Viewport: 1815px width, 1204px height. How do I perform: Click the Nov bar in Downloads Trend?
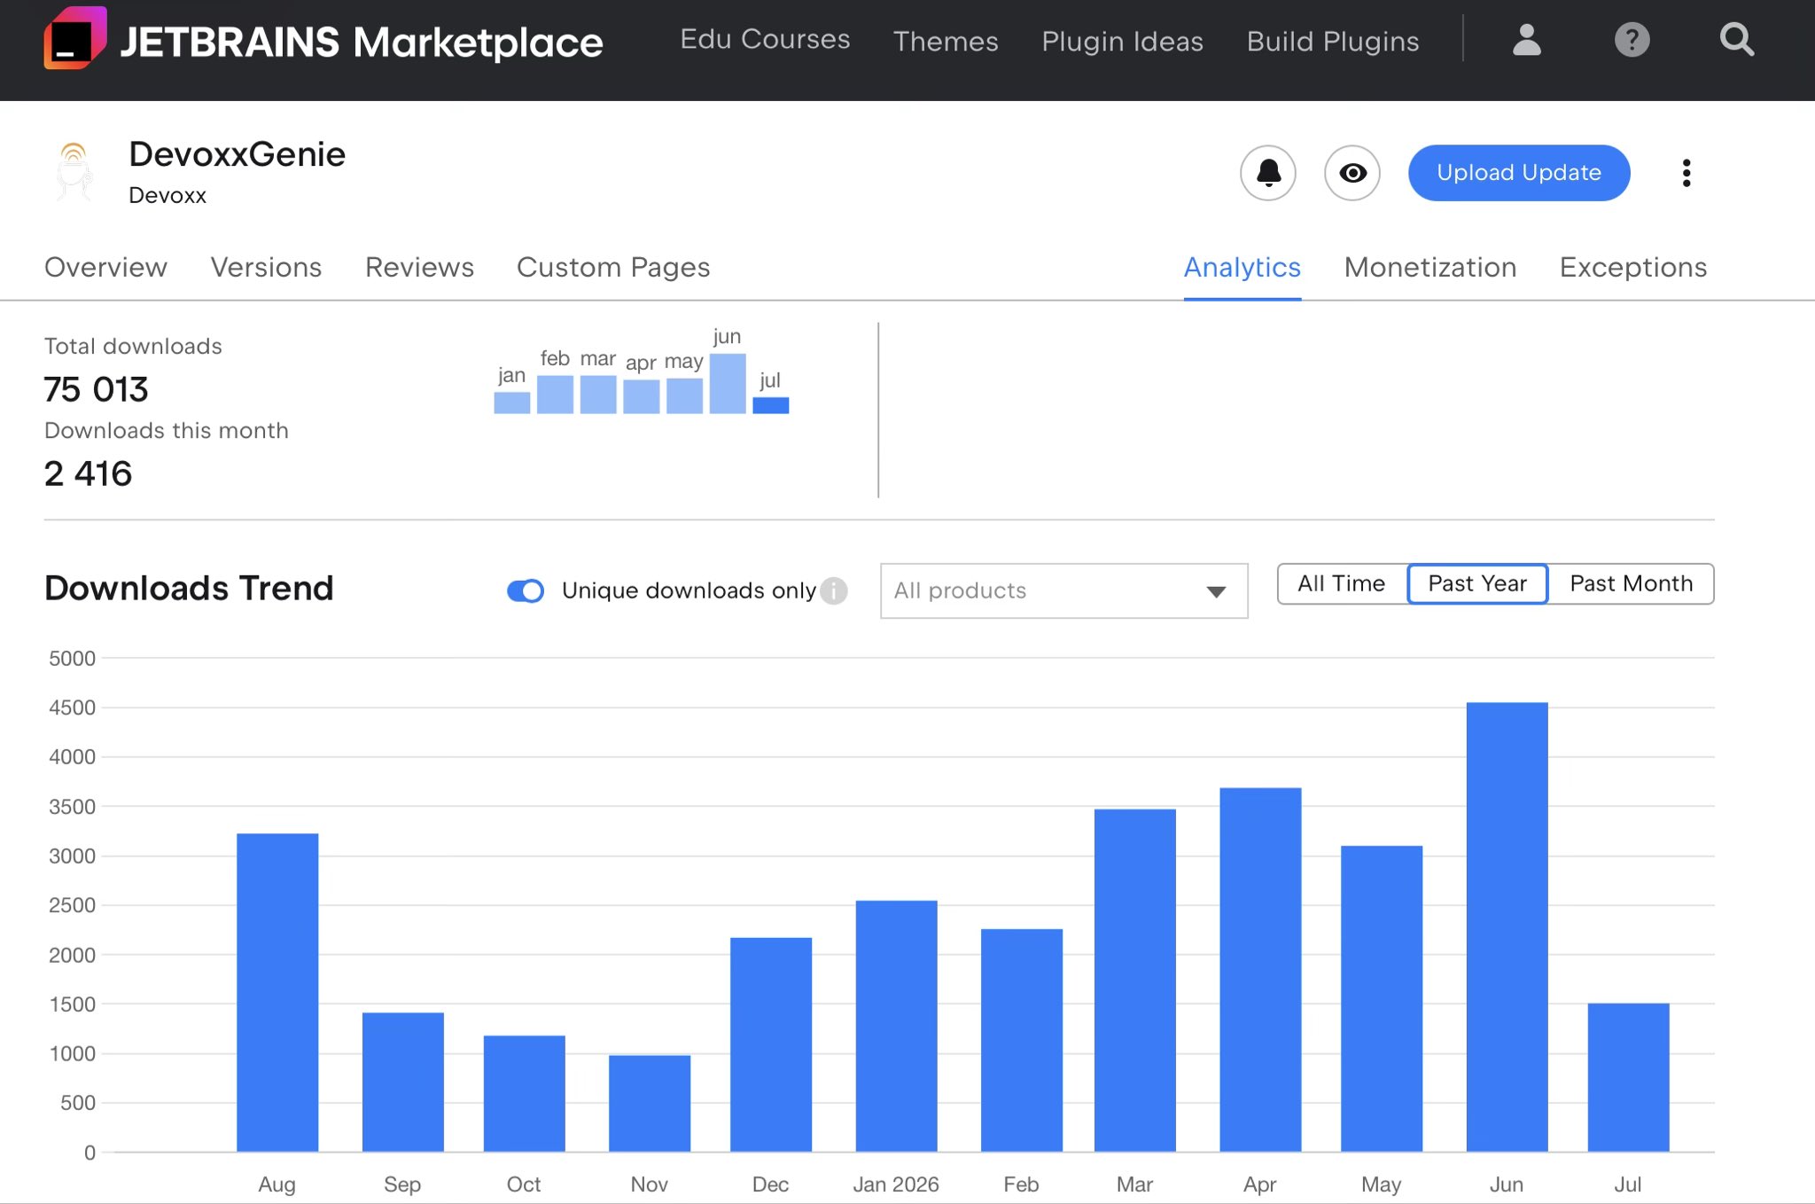pos(649,1103)
